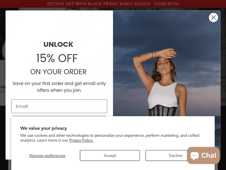Click the "Save on your first order" description
Viewport: 226px width, 170px height.
59,87
